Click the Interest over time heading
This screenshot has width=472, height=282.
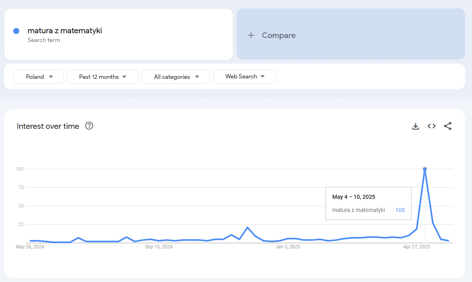tap(48, 126)
